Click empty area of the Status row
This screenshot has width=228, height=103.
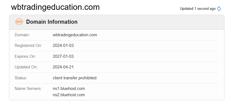point(157,78)
